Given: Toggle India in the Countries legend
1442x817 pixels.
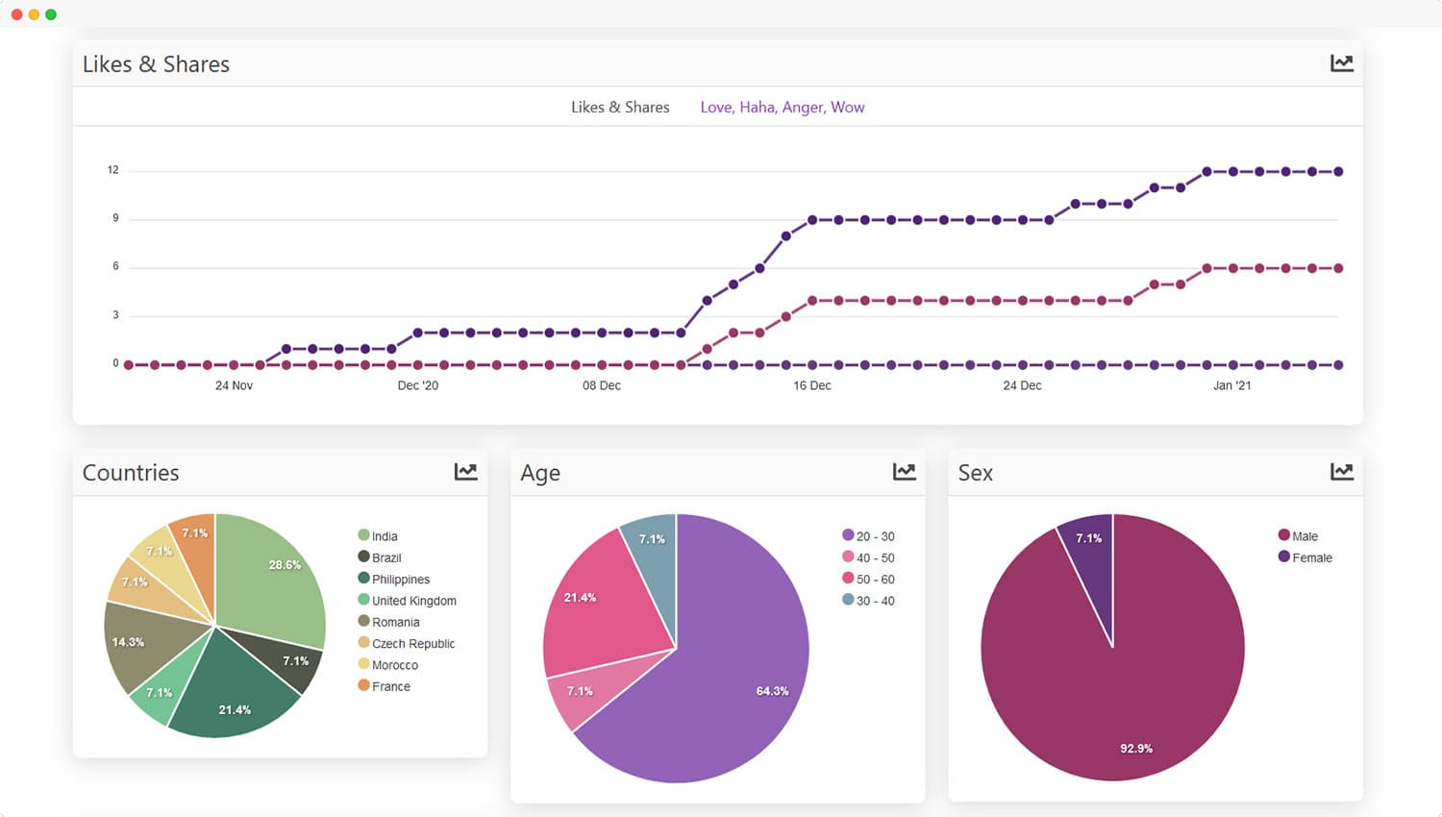Looking at the screenshot, I should pos(378,535).
